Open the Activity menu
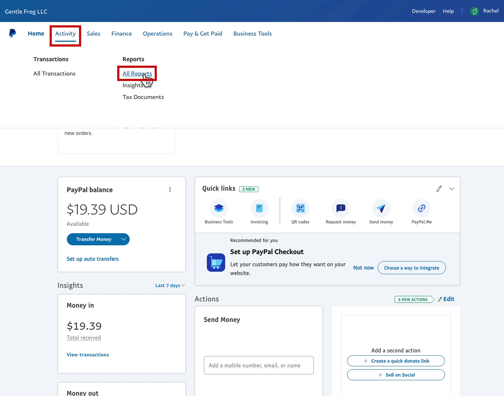Viewport: 504px width, 396px height. coord(65,34)
